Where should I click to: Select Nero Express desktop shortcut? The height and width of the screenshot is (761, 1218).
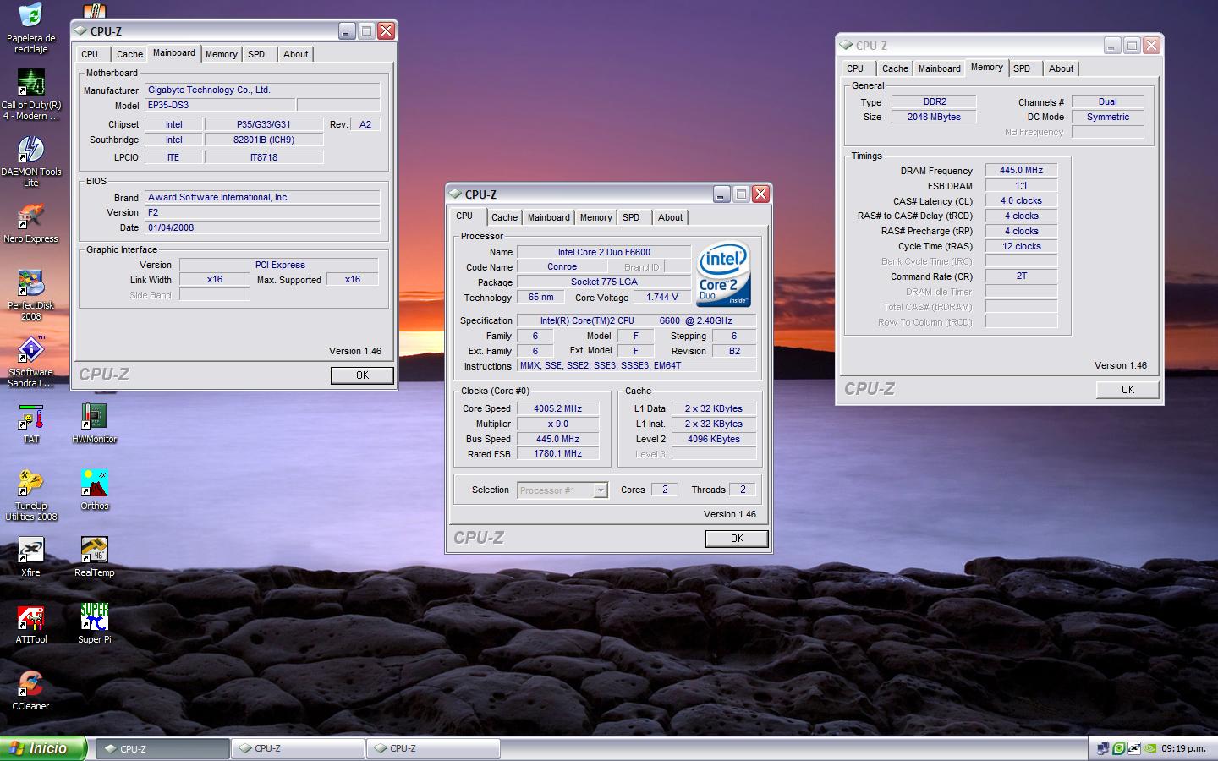pyautogui.click(x=30, y=222)
